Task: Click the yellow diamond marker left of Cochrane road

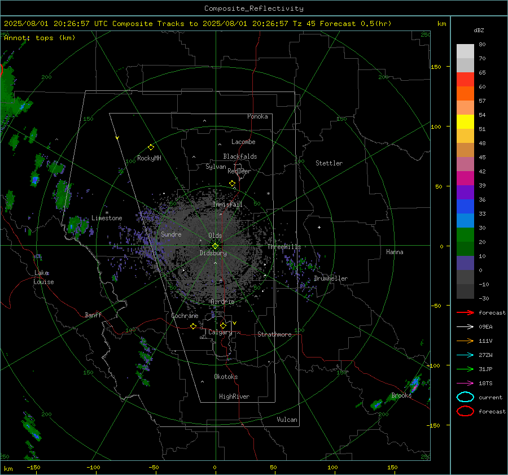Action: pos(194,326)
